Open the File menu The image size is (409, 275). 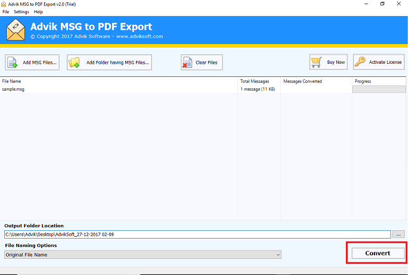click(6, 12)
